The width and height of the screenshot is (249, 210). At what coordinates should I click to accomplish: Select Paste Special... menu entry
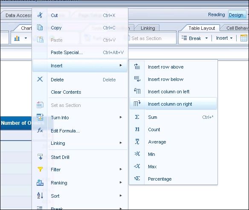coord(80,52)
